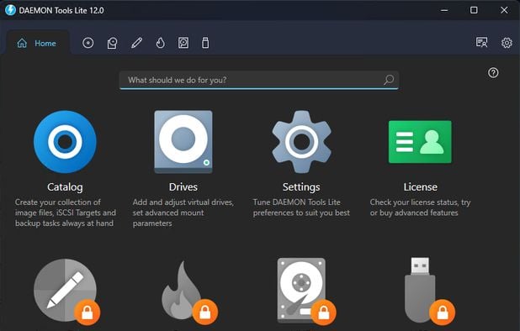This screenshot has height=331, width=520.
Task: Open the pencil editor toolbar icon
Action: tap(136, 43)
